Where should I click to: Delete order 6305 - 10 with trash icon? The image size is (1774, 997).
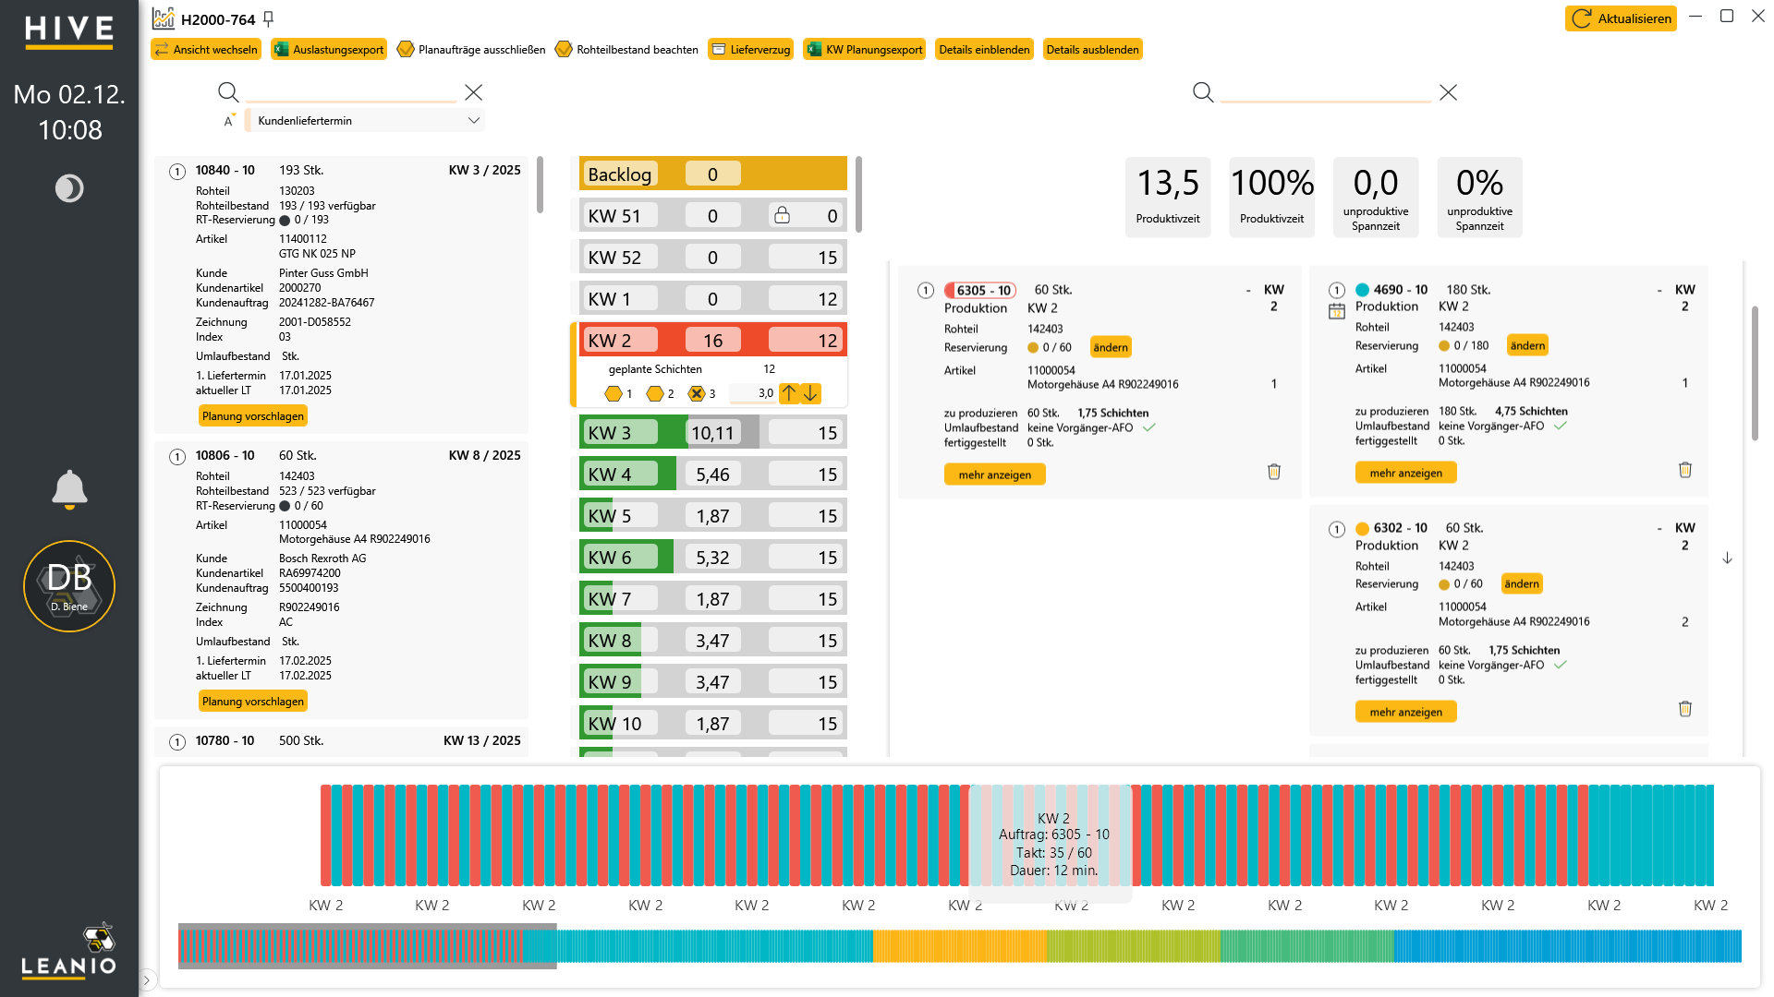click(1274, 472)
